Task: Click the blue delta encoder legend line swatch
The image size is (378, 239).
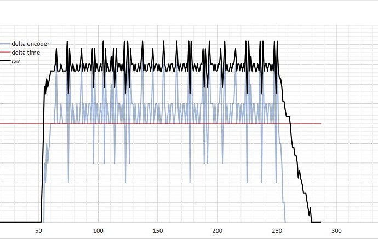Action: tap(5, 44)
